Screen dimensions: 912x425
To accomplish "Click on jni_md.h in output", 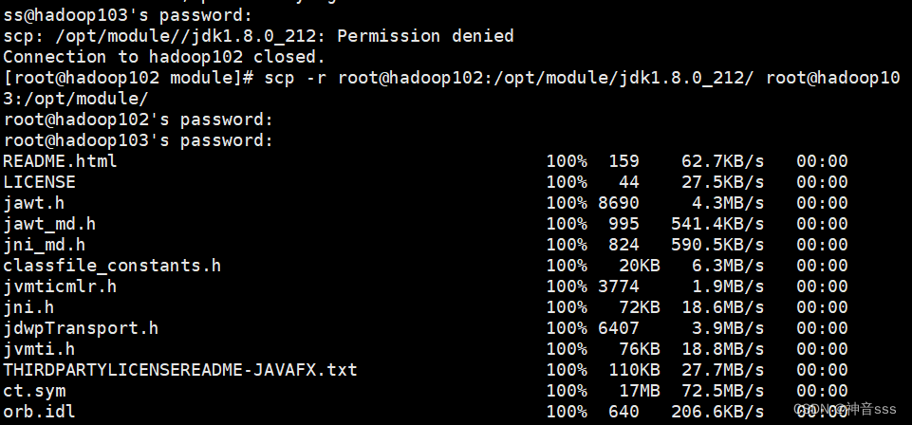I will click(x=45, y=245).
